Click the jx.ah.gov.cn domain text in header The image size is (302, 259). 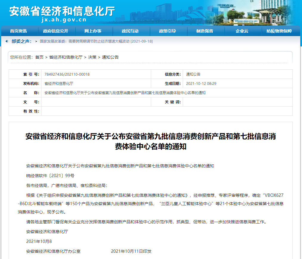tap(64, 20)
